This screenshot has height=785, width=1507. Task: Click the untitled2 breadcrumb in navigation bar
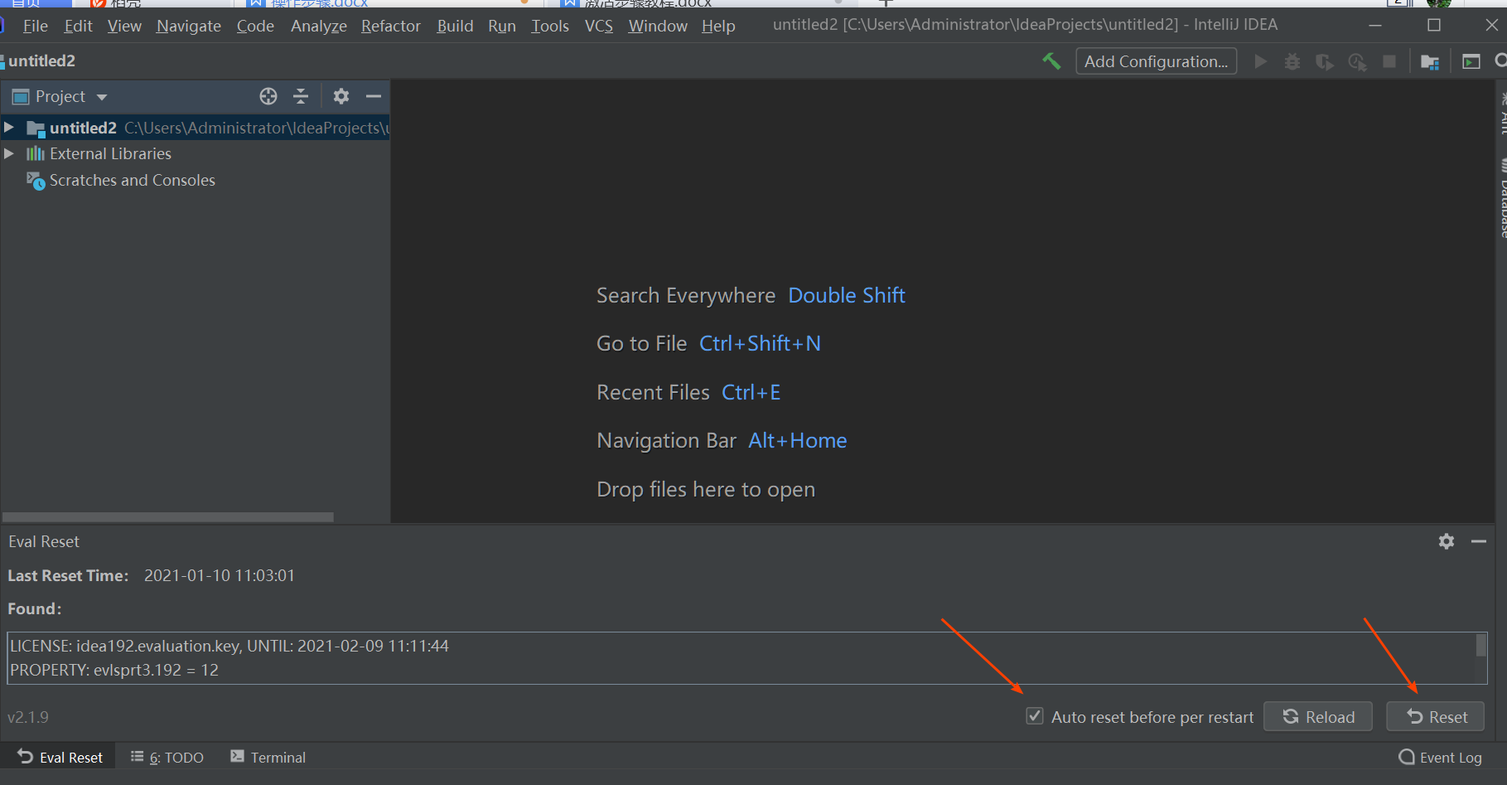click(x=41, y=61)
